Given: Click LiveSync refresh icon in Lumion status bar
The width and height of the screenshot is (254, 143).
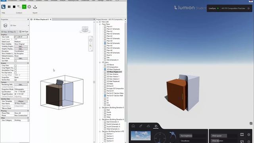Looking at the screenshot, I should [x=249, y=8].
